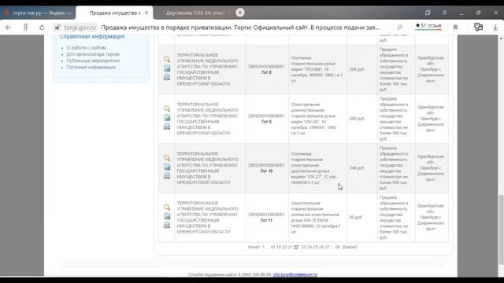The height and width of the screenshot is (283, 504).
Task: Open the password manager key icon
Action: 478,28
